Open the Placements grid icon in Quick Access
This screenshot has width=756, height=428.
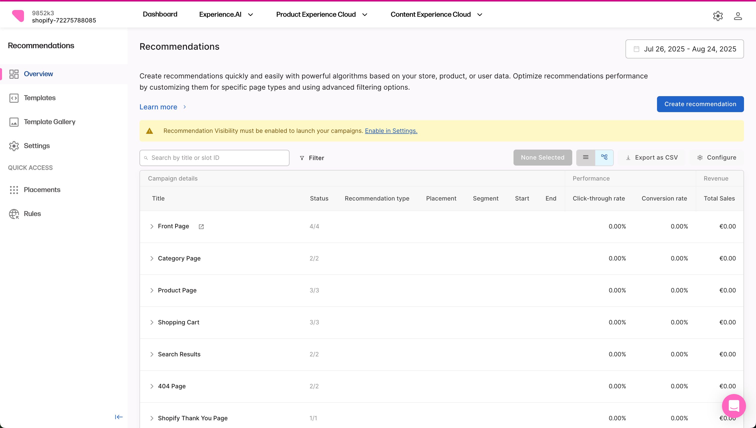click(x=14, y=190)
